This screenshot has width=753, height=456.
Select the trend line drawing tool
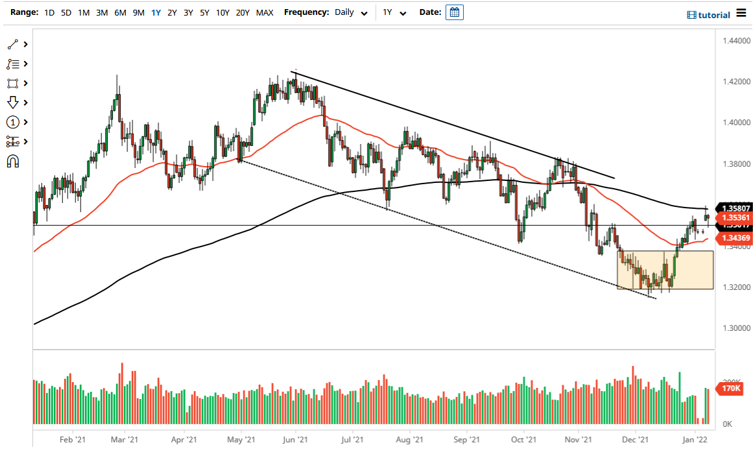pyautogui.click(x=13, y=44)
